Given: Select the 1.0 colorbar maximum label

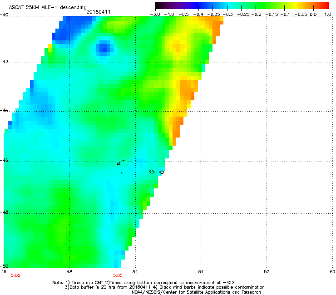Looking at the screenshot, I should click(x=328, y=15).
